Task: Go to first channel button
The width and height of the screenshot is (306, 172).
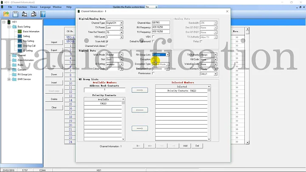Action: [138, 146]
